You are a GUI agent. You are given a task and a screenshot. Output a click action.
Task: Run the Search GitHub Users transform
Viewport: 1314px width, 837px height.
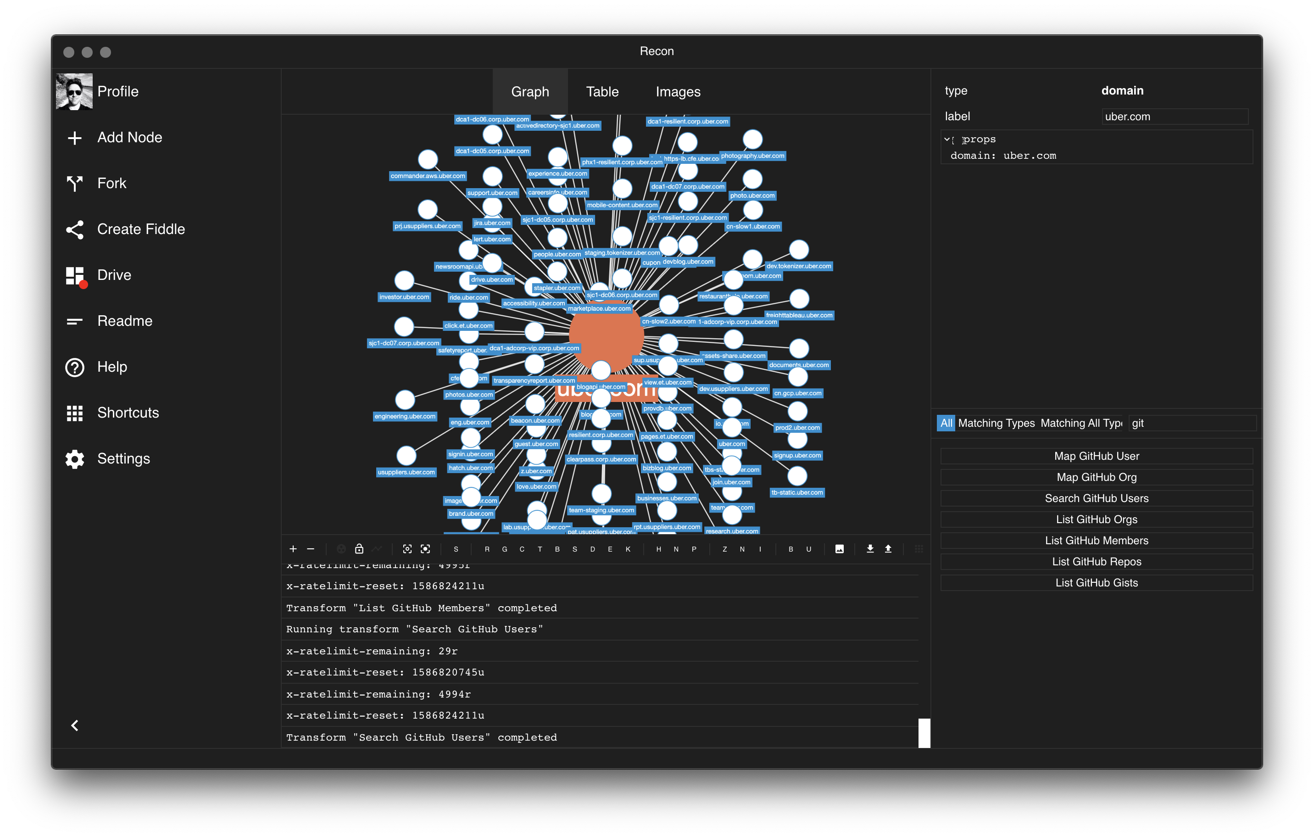click(x=1096, y=499)
